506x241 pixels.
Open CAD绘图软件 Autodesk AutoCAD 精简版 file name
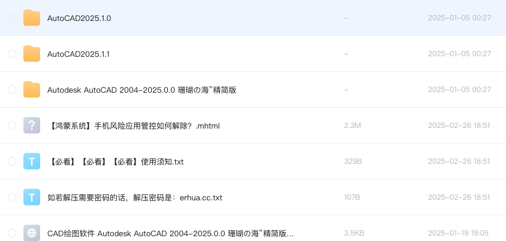point(171,234)
